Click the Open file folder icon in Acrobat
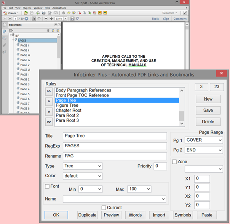Viewport: 230px width, 224px height. coord(26,13)
